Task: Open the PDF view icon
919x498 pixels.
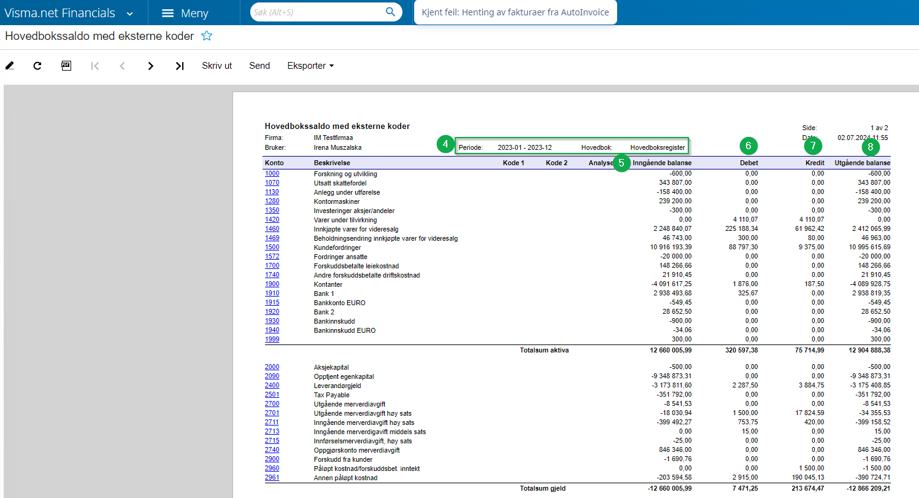Action: pos(66,66)
